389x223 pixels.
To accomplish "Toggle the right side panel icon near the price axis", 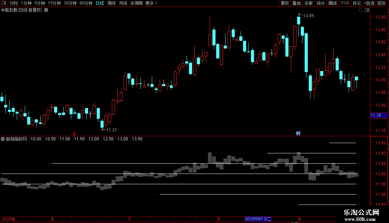I will (x=367, y=10).
